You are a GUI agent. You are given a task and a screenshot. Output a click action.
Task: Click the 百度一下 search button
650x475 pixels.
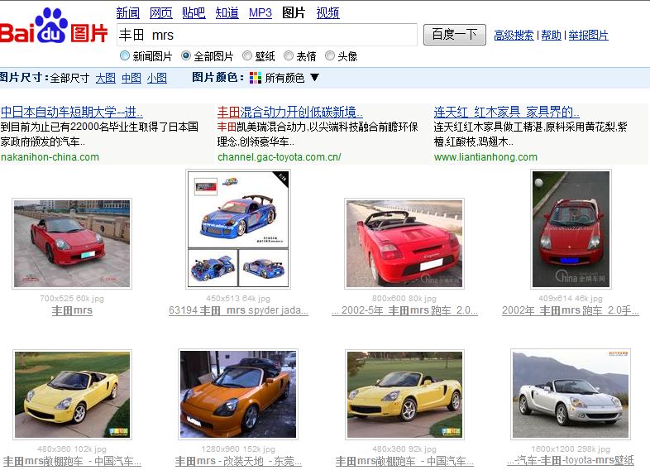454,35
